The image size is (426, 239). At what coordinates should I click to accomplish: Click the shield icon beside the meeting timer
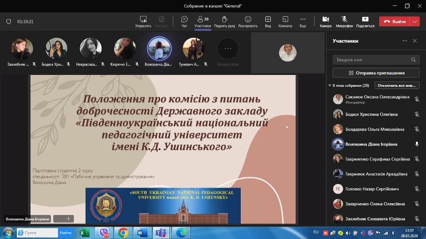[x=9, y=21]
